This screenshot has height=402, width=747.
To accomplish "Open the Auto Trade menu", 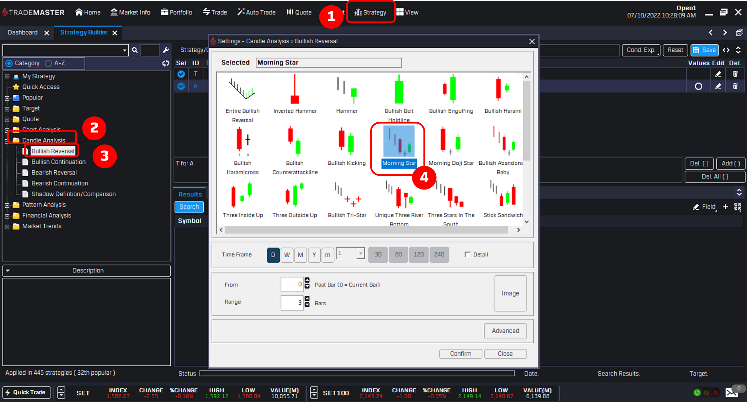I will point(256,12).
